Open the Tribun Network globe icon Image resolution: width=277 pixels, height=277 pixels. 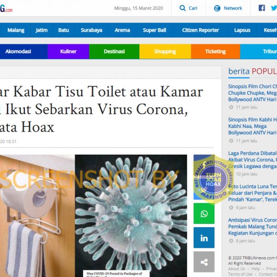pos(217,8)
